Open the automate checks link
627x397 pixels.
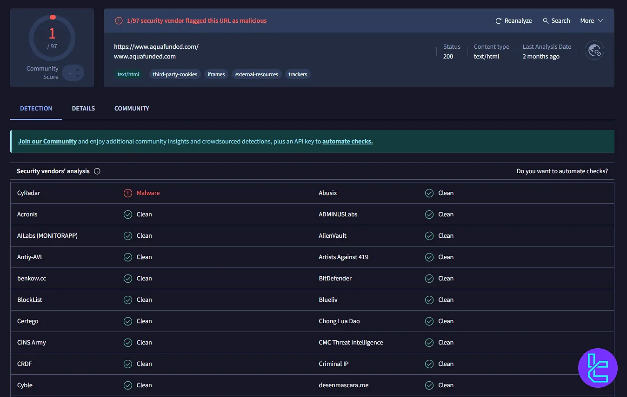(x=347, y=141)
